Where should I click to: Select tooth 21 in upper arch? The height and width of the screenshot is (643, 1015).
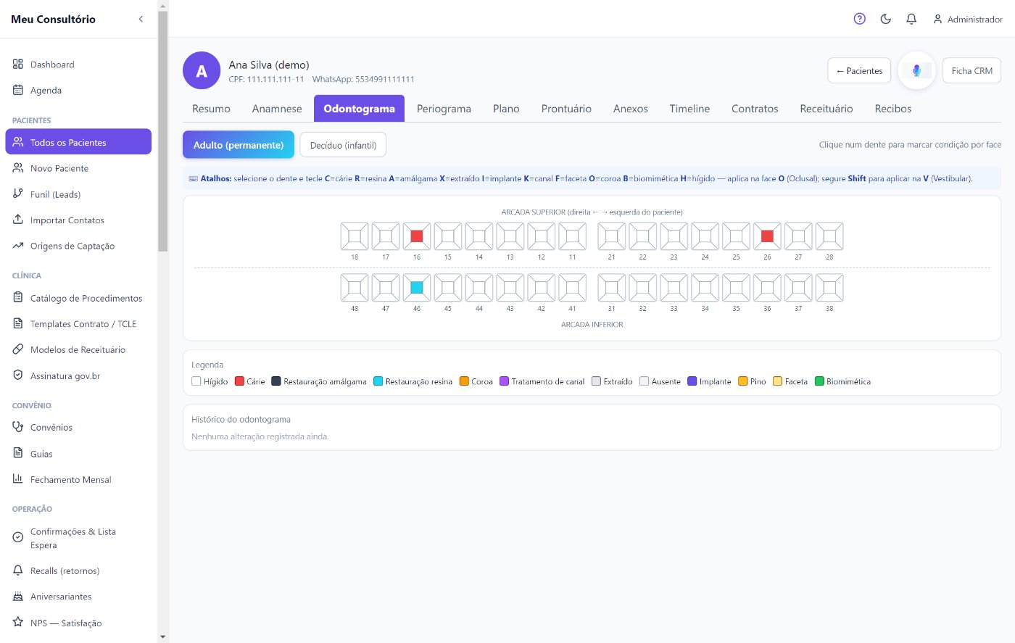point(612,236)
